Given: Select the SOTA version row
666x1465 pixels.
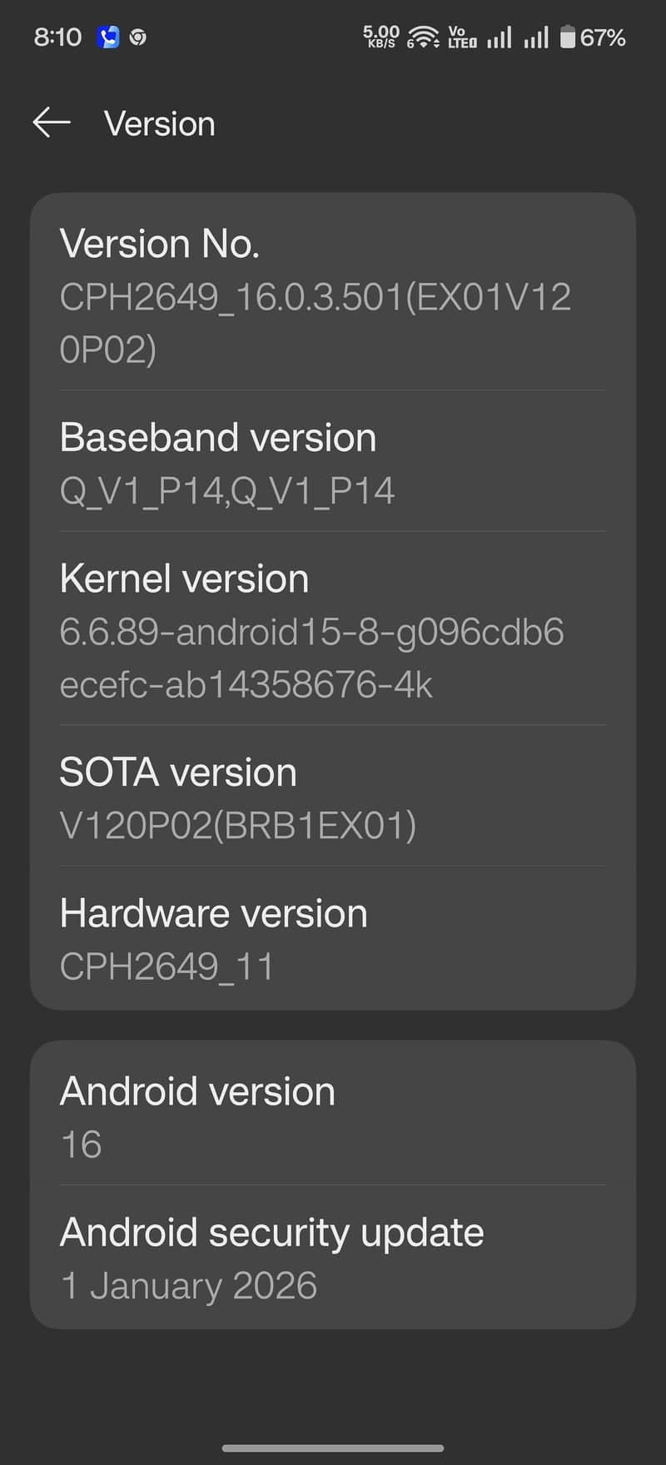Looking at the screenshot, I should 333,797.
